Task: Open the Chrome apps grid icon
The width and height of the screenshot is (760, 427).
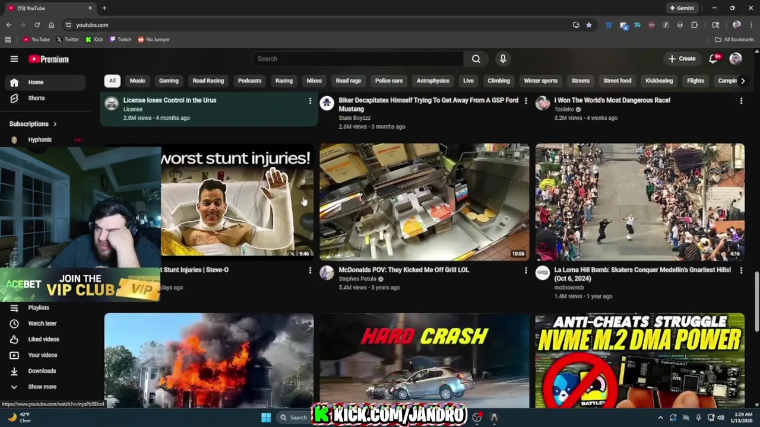Action: click(x=8, y=39)
